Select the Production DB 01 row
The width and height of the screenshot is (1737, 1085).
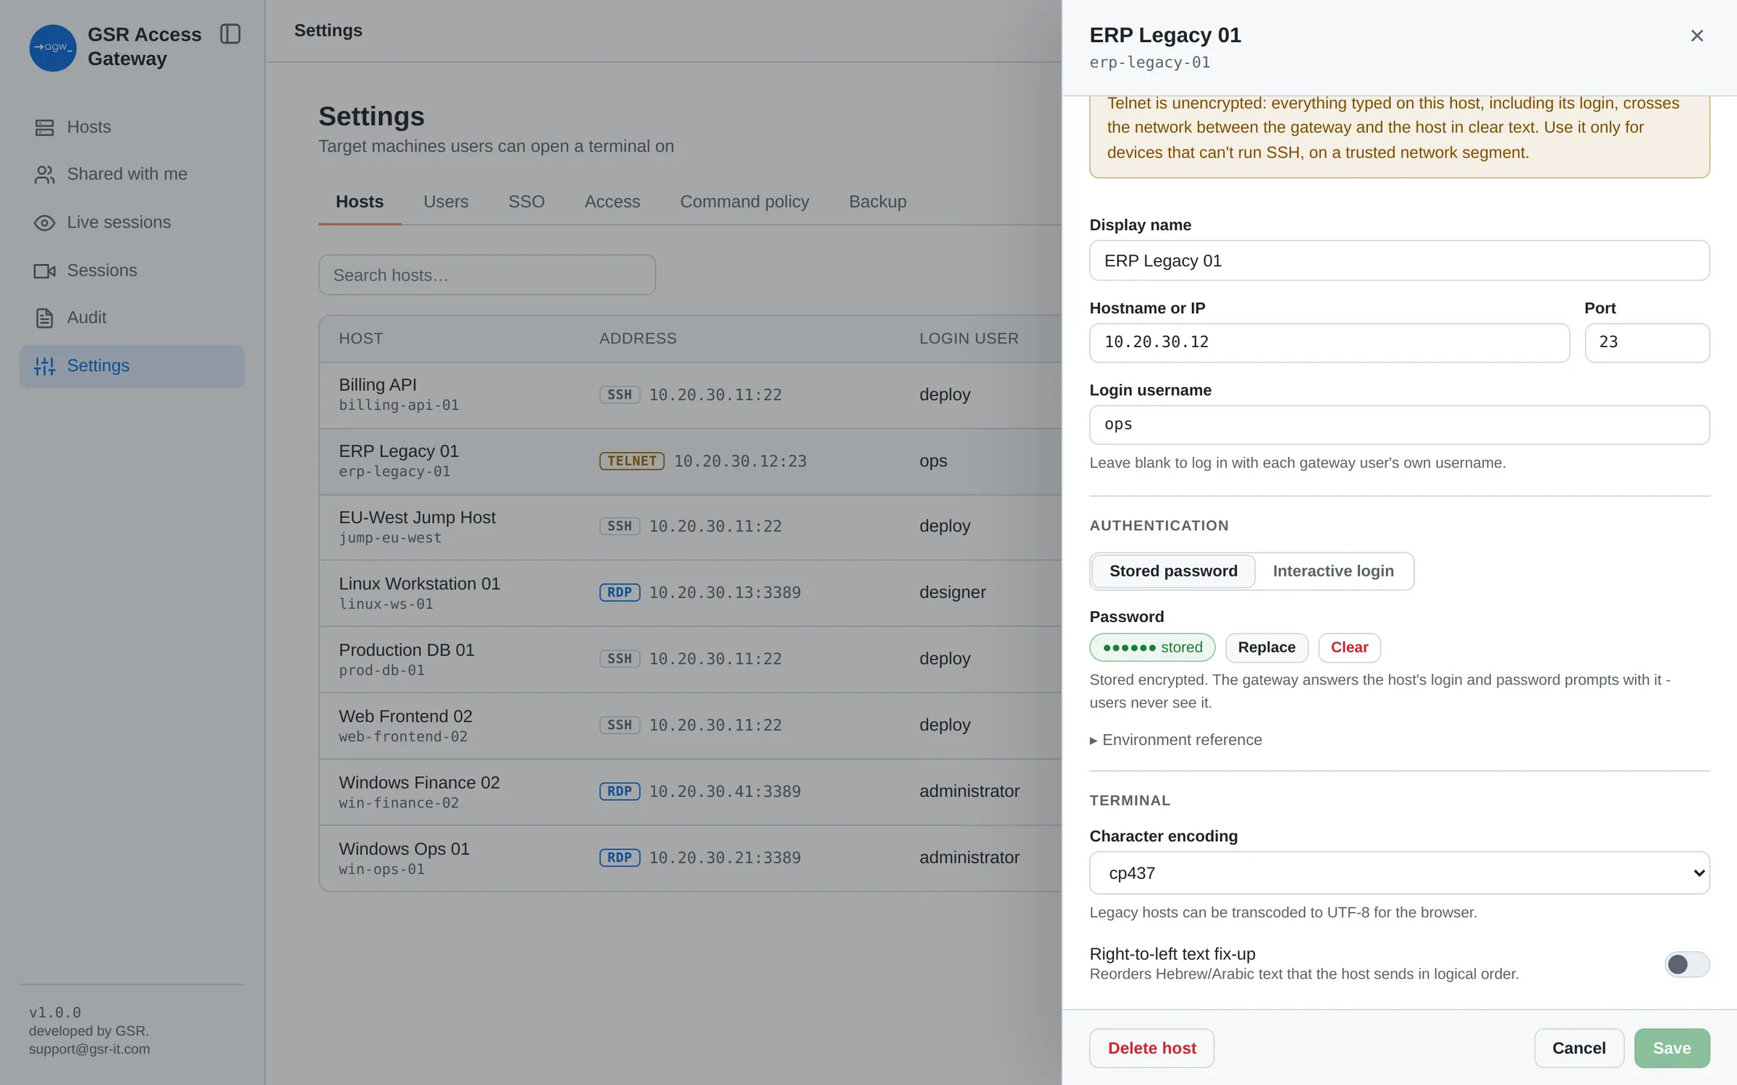690,659
